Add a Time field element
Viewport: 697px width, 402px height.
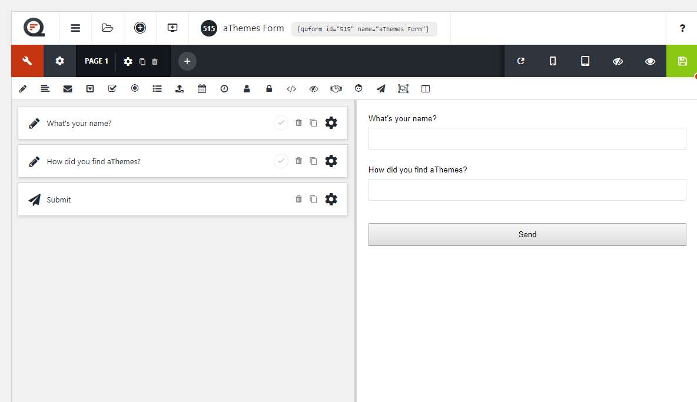click(224, 89)
